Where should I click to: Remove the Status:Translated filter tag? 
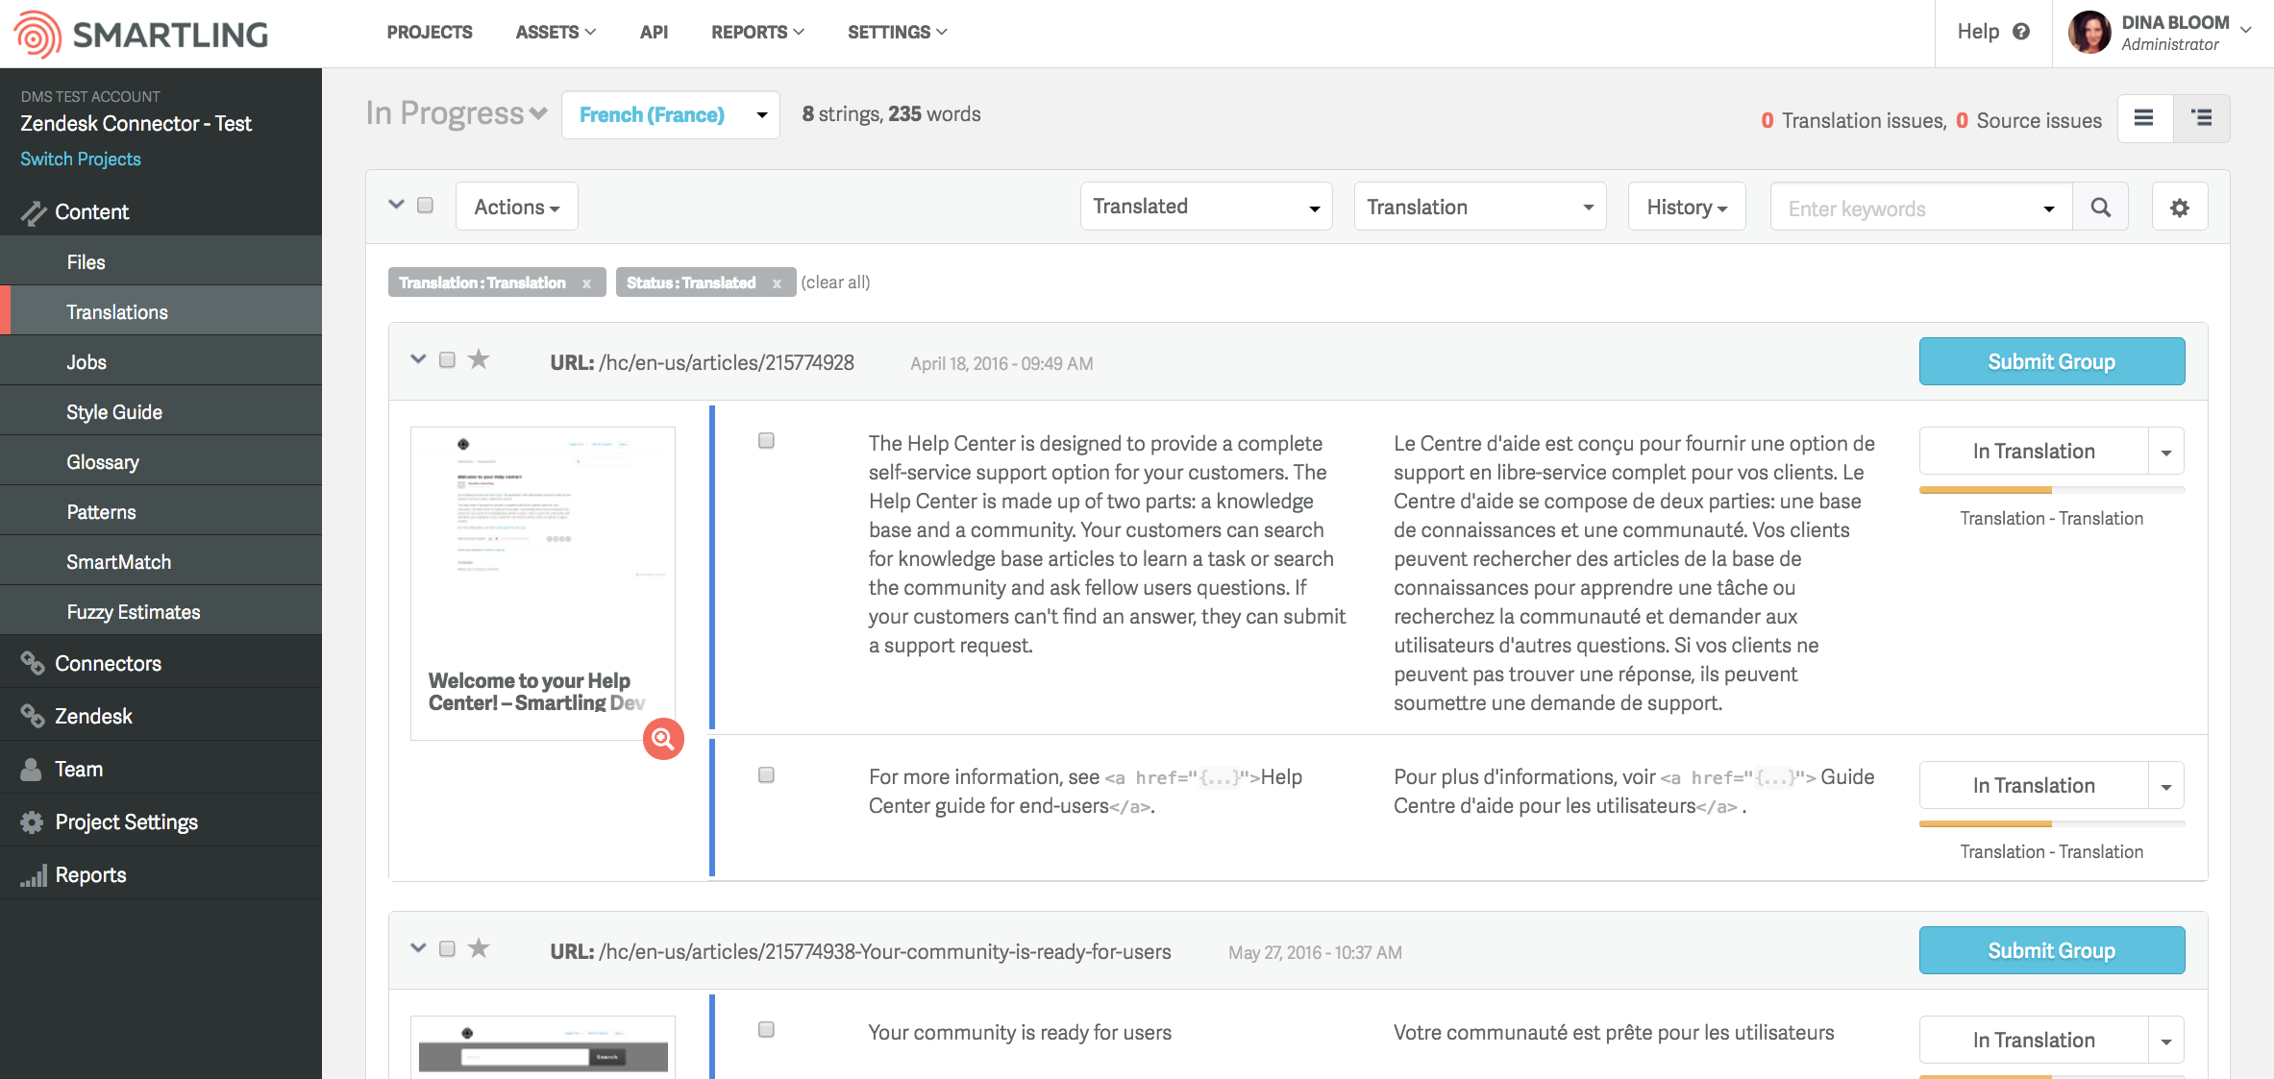[x=777, y=283]
